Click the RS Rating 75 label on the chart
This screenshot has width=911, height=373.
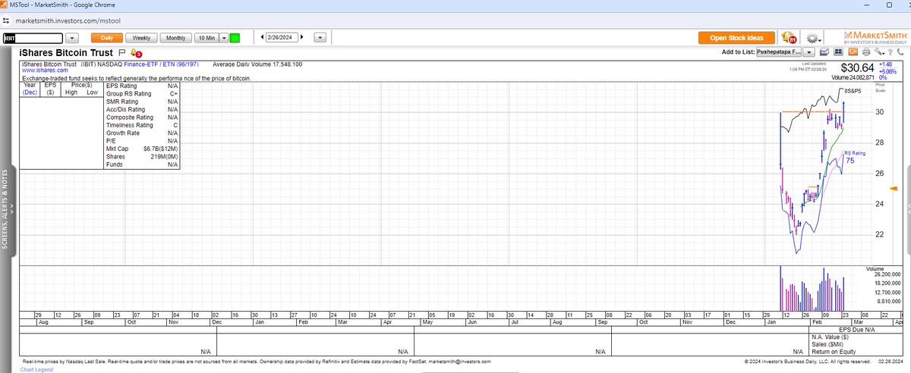point(853,157)
